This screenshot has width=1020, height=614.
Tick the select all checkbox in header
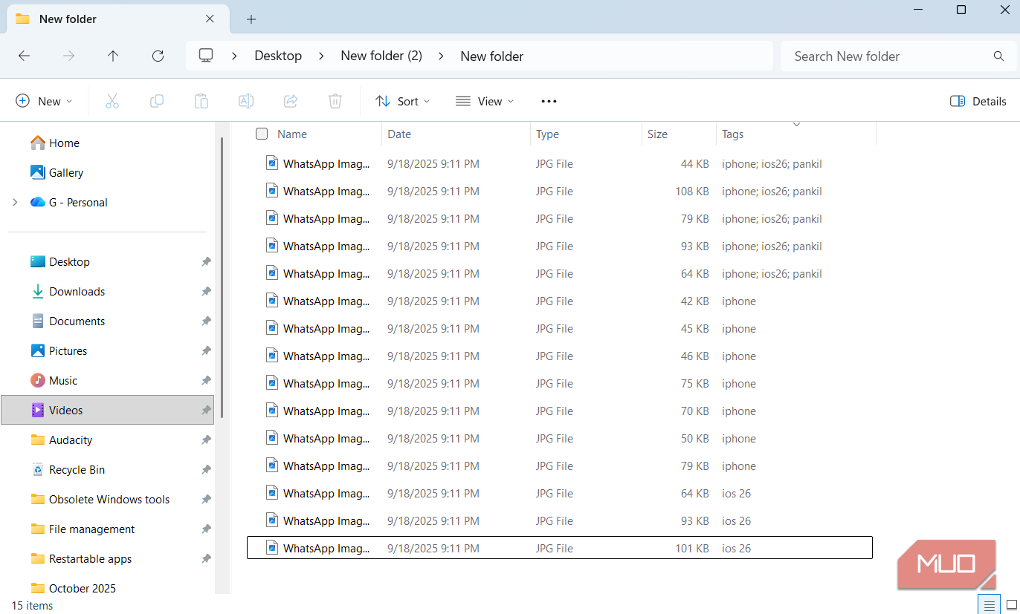tap(262, 134)
